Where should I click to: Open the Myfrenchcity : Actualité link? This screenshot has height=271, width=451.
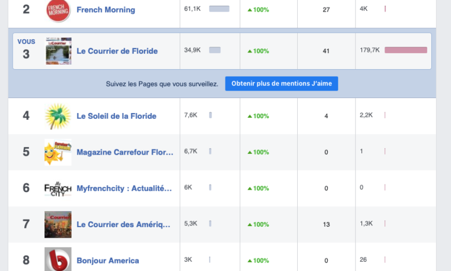point(124,188)
